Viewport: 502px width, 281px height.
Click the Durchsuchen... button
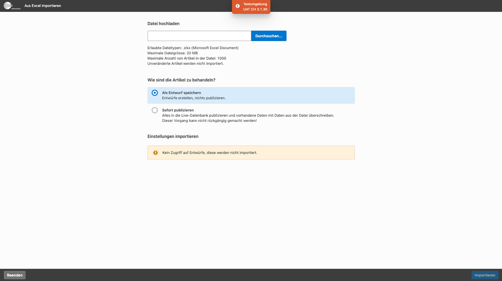[269, 36]
